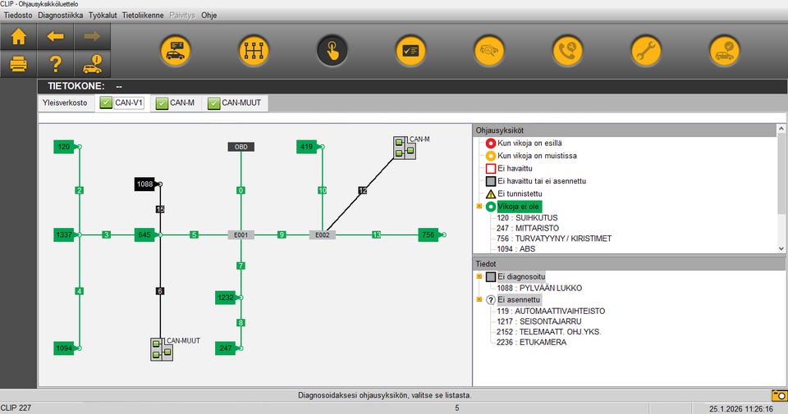788x414 pixels.
Task: Print the current diagnostic view
Action: pos(19,64)
